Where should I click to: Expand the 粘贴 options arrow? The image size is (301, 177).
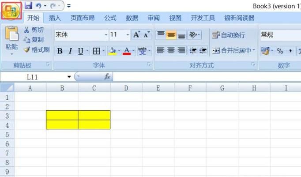tap(12, 54)
